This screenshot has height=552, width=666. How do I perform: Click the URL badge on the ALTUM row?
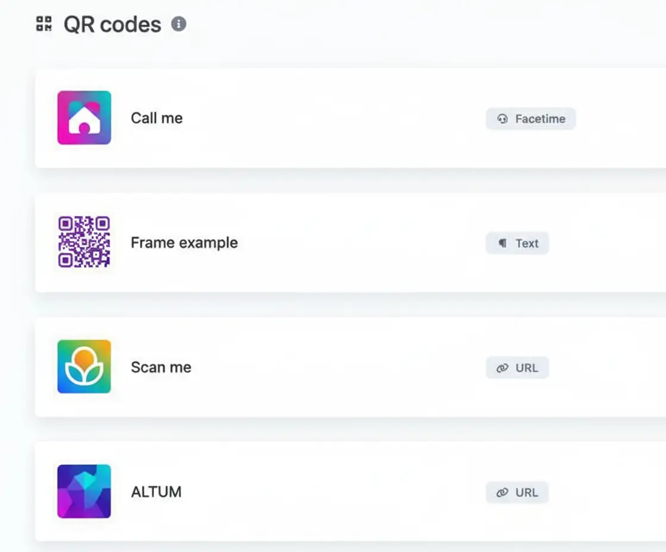point(517,492)
